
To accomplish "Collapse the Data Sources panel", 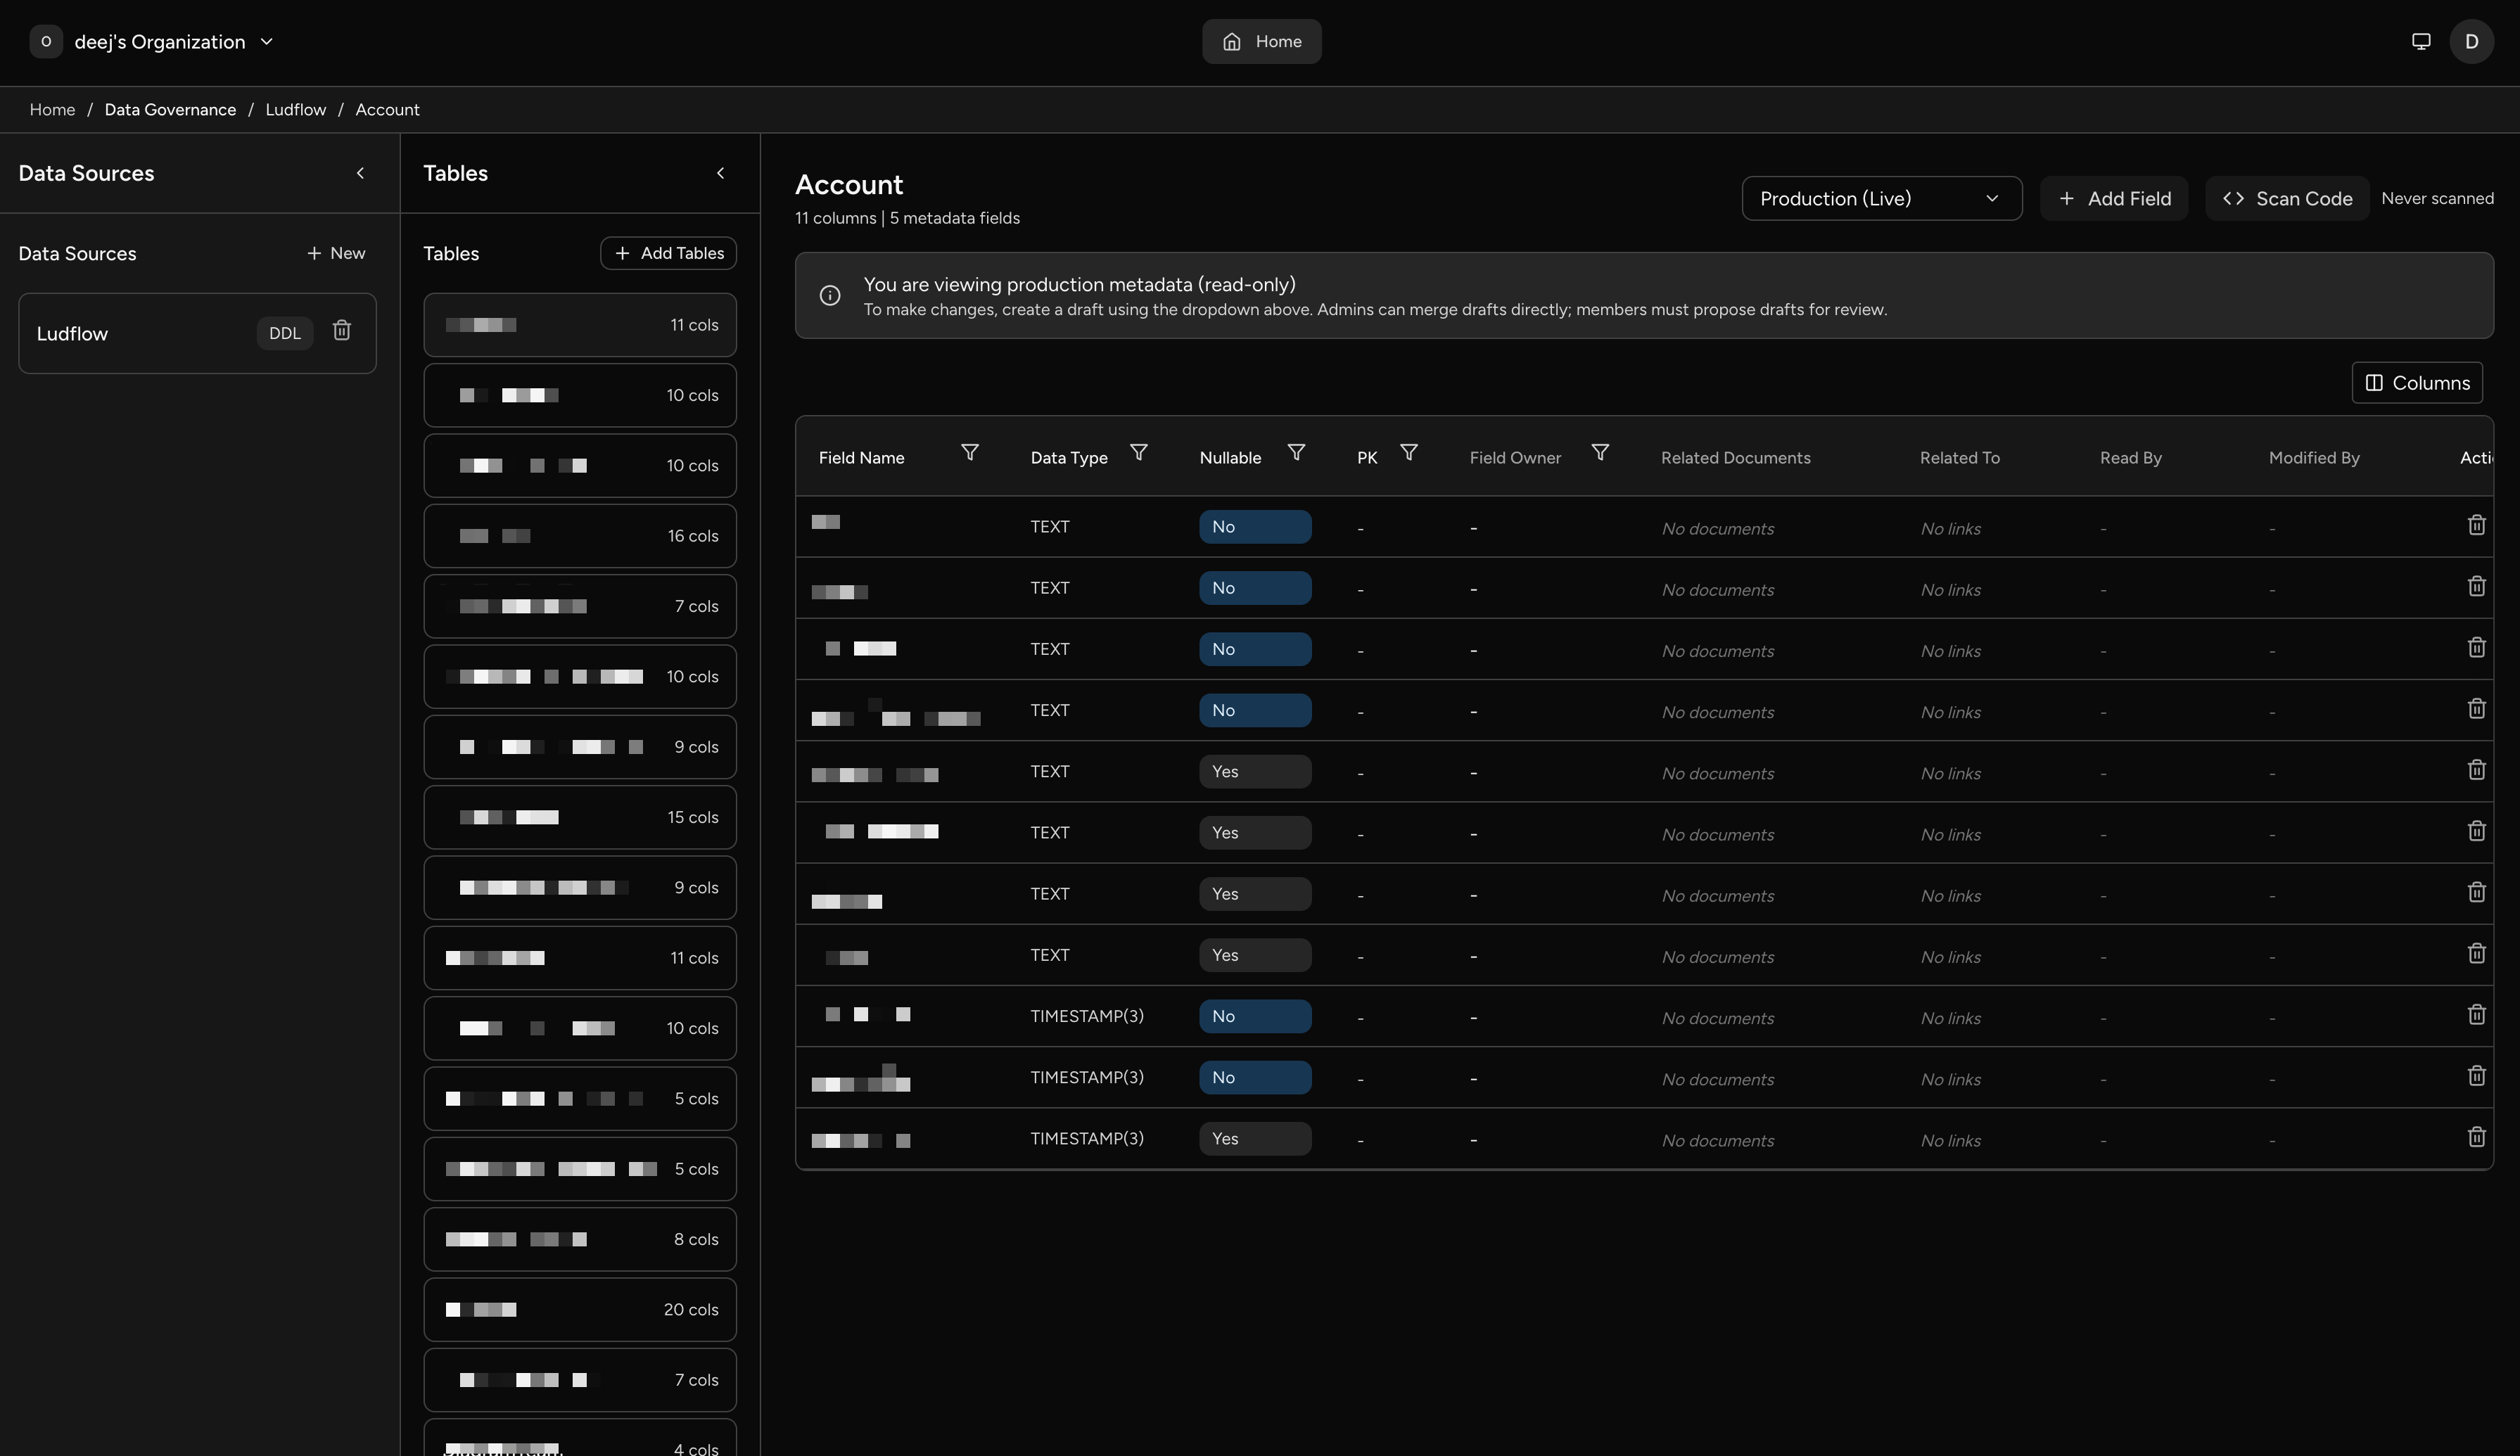I will point(361,173).
